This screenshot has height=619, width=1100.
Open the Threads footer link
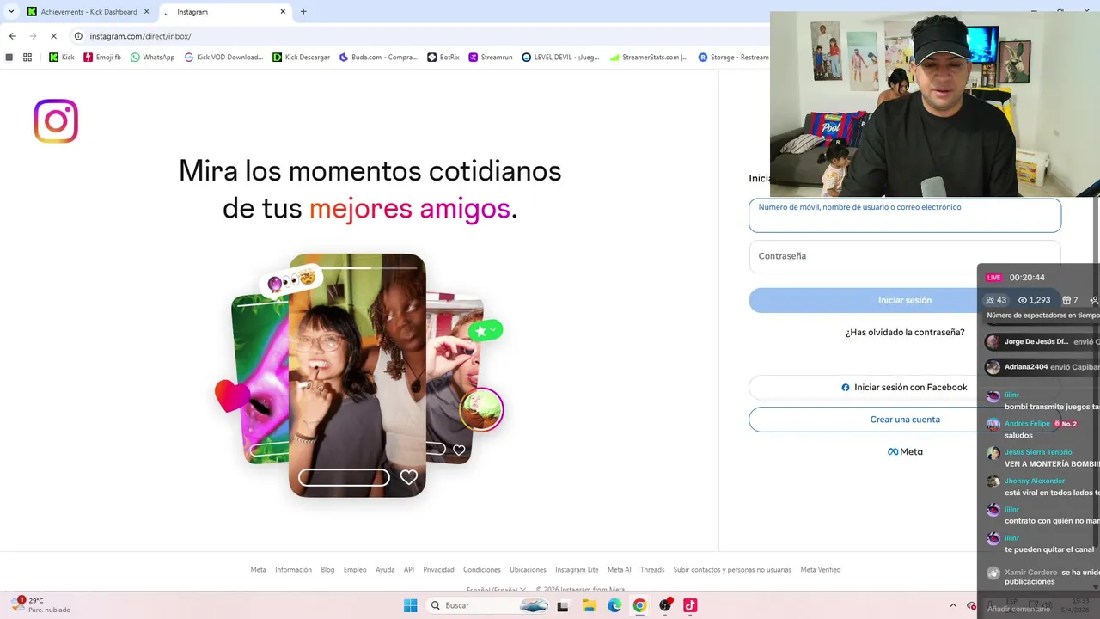click(652, 569)
